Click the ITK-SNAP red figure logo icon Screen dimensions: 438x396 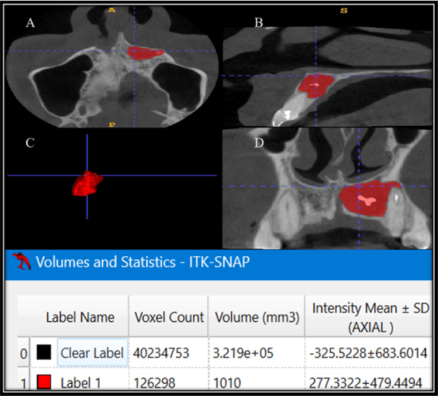coord(22,261)
